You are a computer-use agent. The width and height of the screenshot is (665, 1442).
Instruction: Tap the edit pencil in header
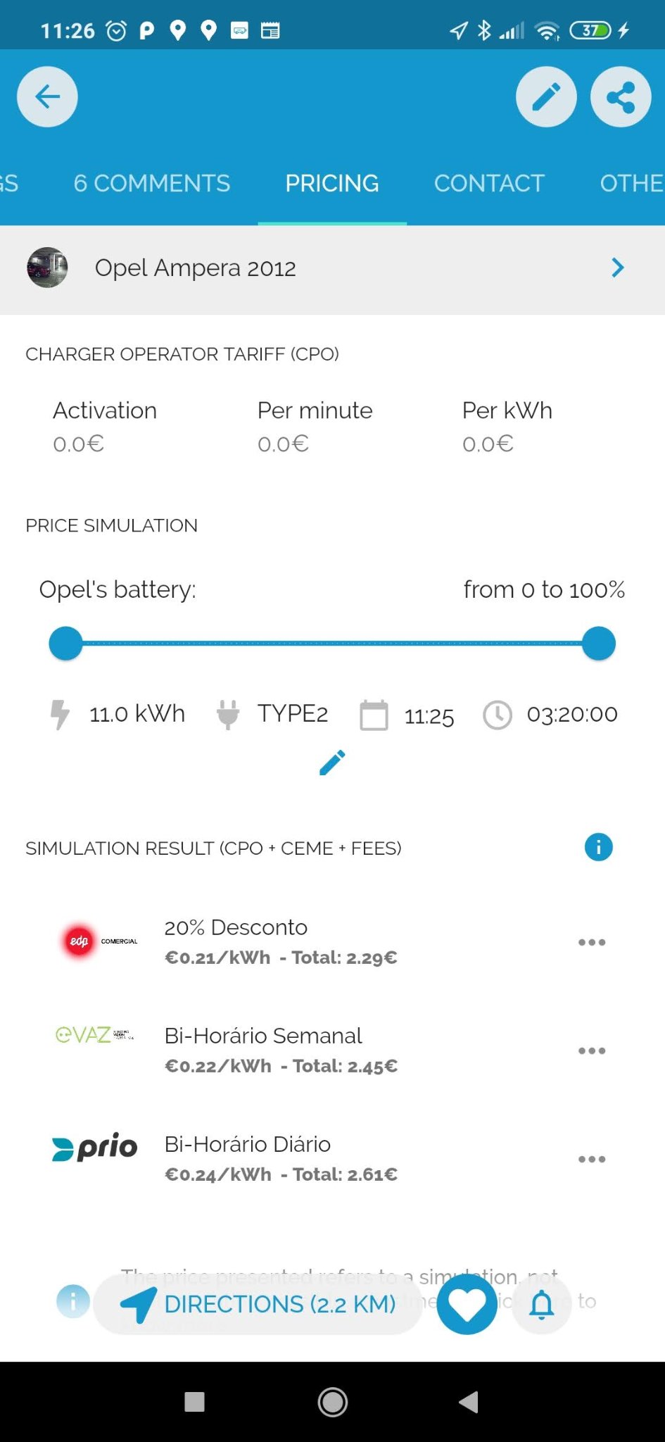tap(546, 97)
